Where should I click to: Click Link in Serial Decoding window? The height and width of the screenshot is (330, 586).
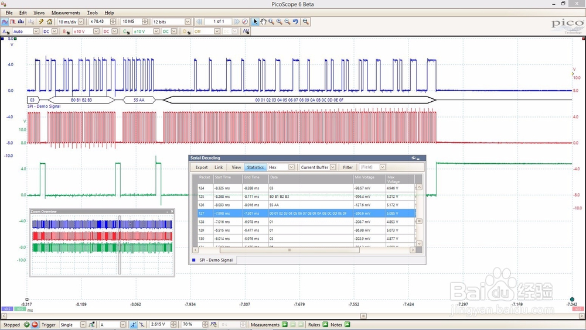[x=219, y=167]
